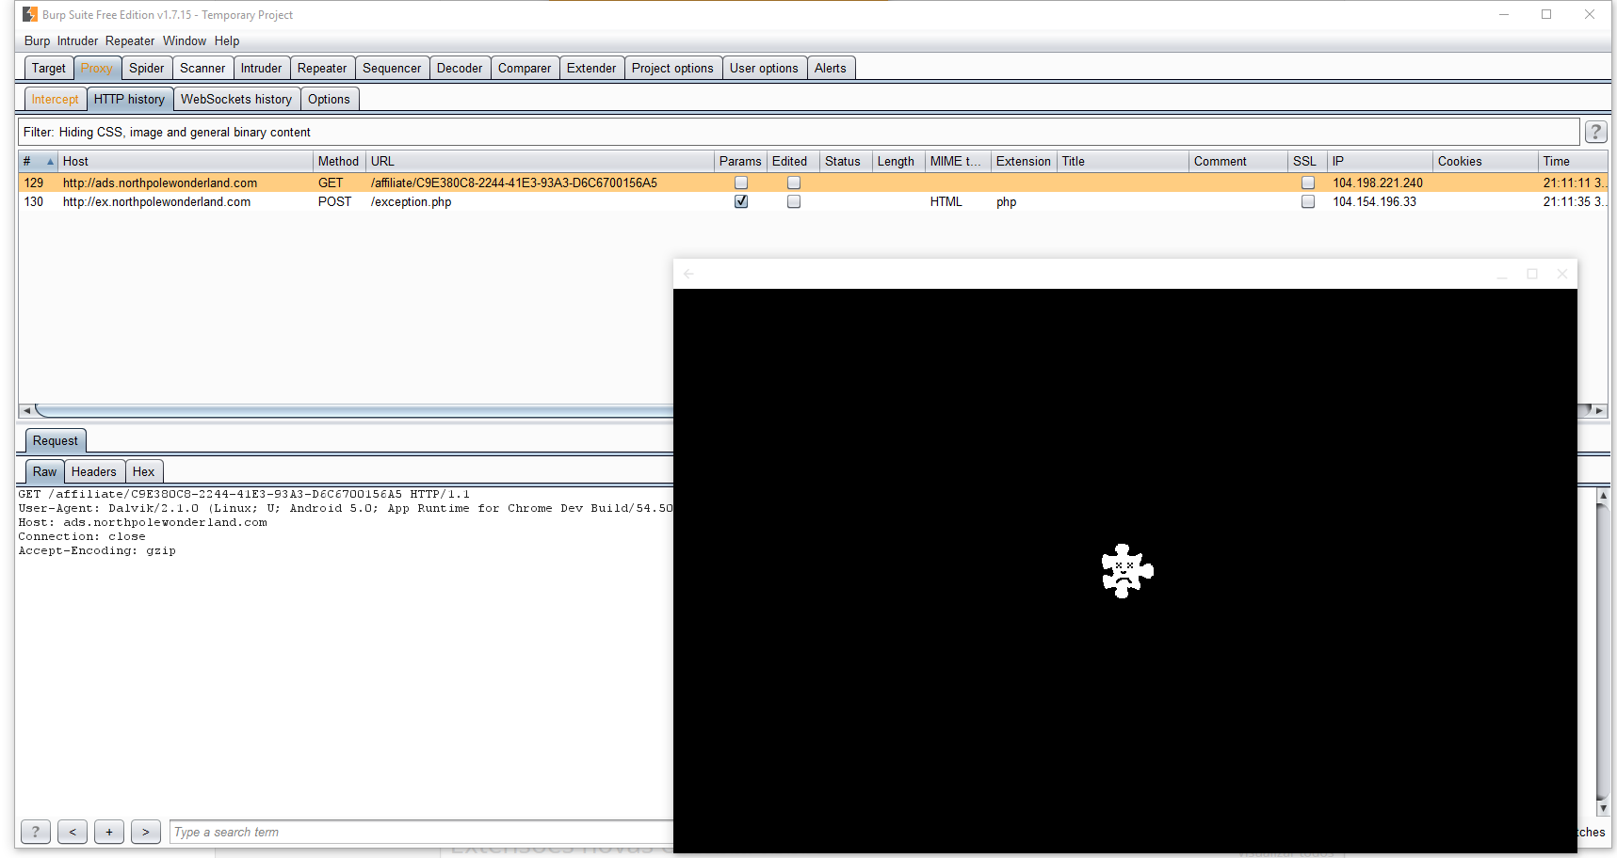The image size is (1617, 858).
Task: Sort the history by the Method column header
Action: (x=339, y=161)
